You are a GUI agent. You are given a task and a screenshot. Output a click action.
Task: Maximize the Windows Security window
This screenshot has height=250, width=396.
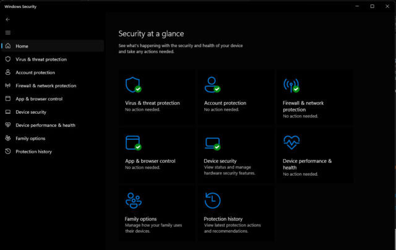click(x=372, y=6)
